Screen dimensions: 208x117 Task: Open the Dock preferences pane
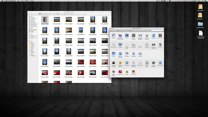[x=127, y=36]
